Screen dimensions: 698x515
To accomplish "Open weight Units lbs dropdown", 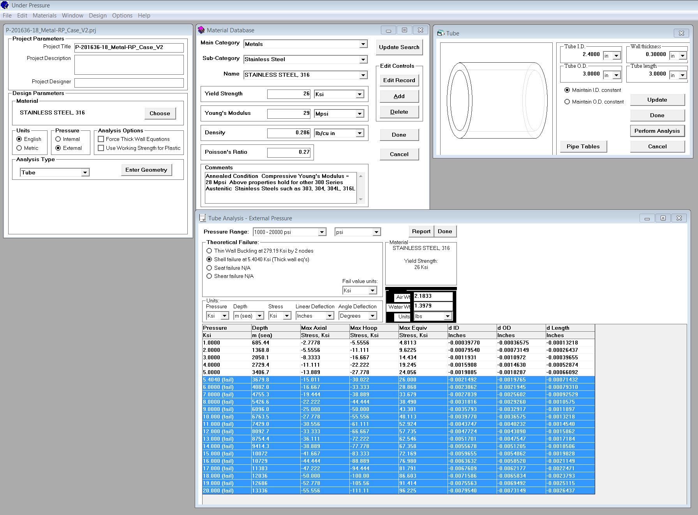I will [x=448, y=316].
